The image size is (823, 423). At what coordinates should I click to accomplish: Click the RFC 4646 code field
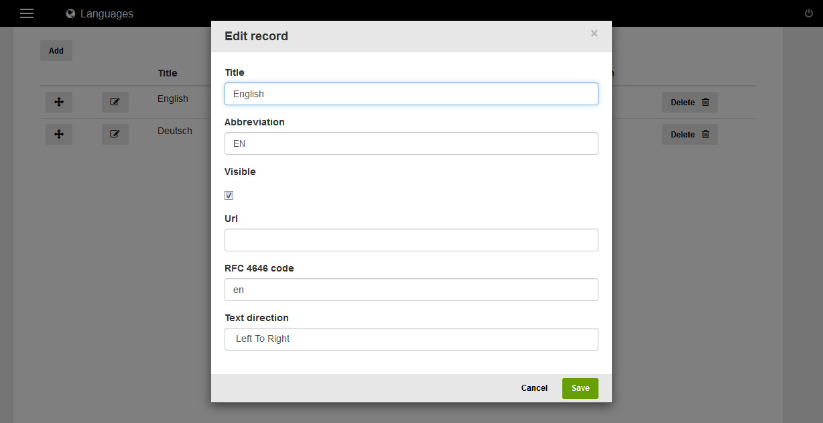click(x=411, y=290)
